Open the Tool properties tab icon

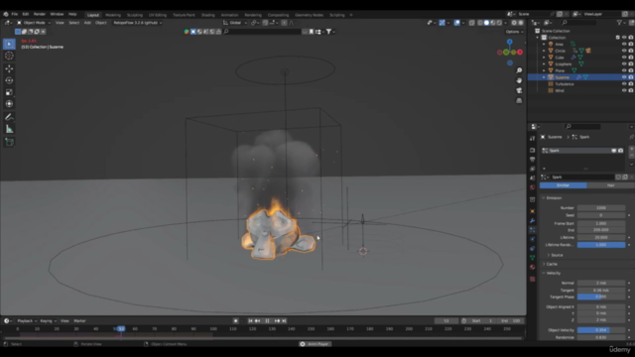point(532,139)
